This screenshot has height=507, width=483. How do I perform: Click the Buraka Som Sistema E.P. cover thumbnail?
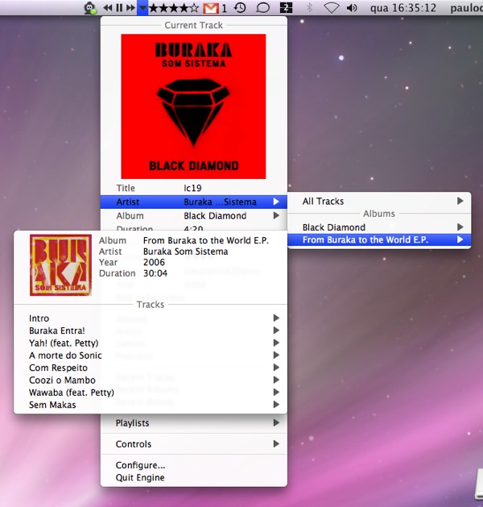[60, 265]
